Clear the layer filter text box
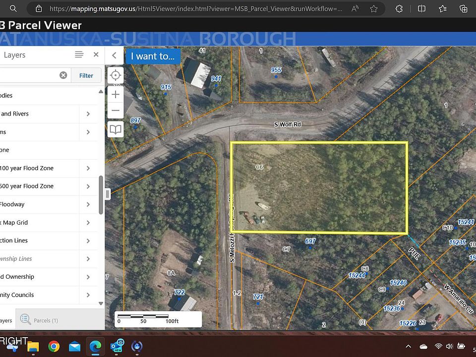 [63, 75]
